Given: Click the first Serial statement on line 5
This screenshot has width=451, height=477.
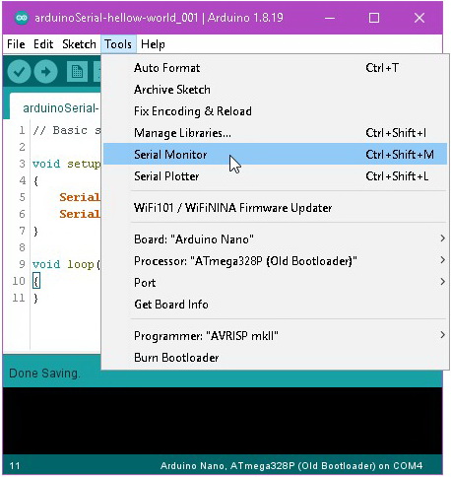Looking at the screenshot, I should click(80, 197).
